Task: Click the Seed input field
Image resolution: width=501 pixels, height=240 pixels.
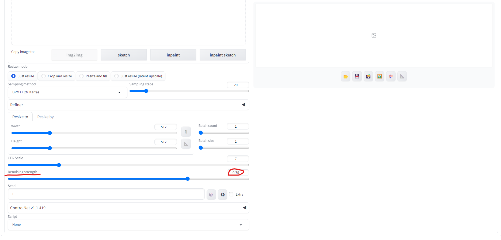Action: 106,194
